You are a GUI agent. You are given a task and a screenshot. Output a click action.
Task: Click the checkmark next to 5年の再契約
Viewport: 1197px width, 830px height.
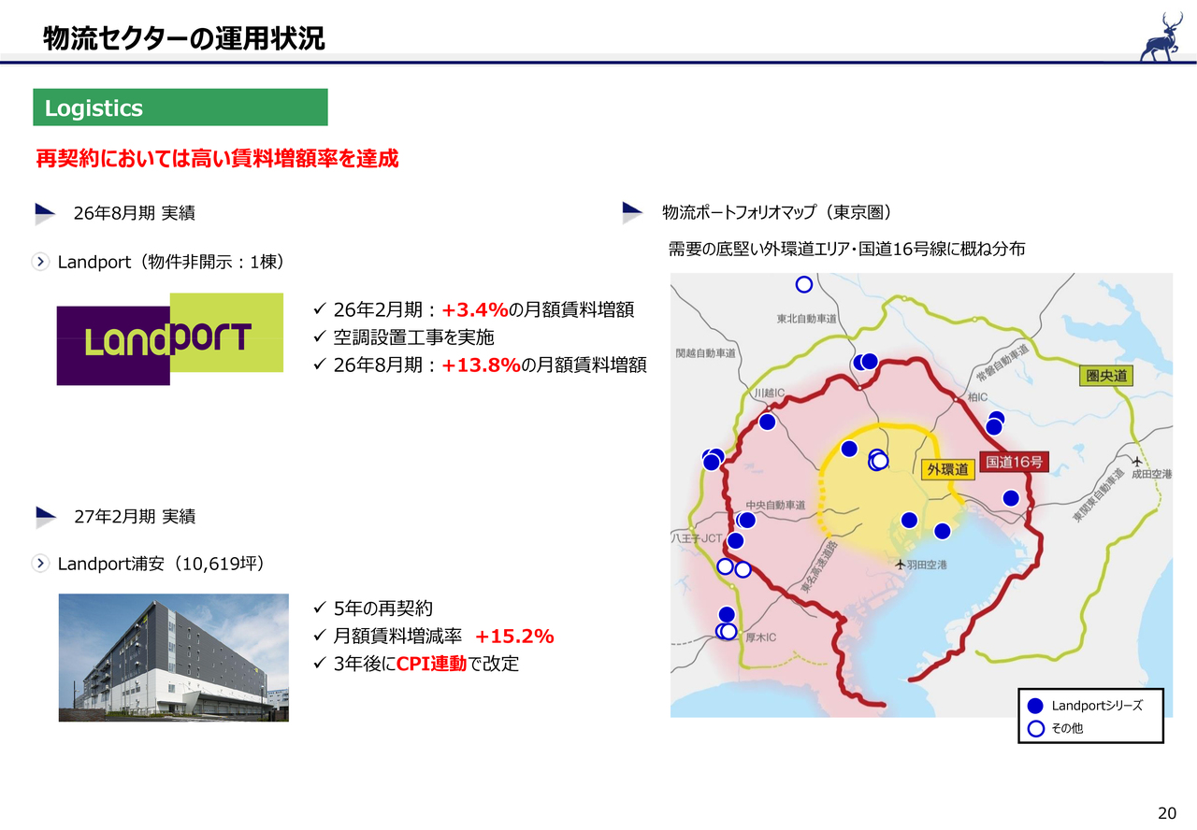pyautogui.click(x=320, y=608)
